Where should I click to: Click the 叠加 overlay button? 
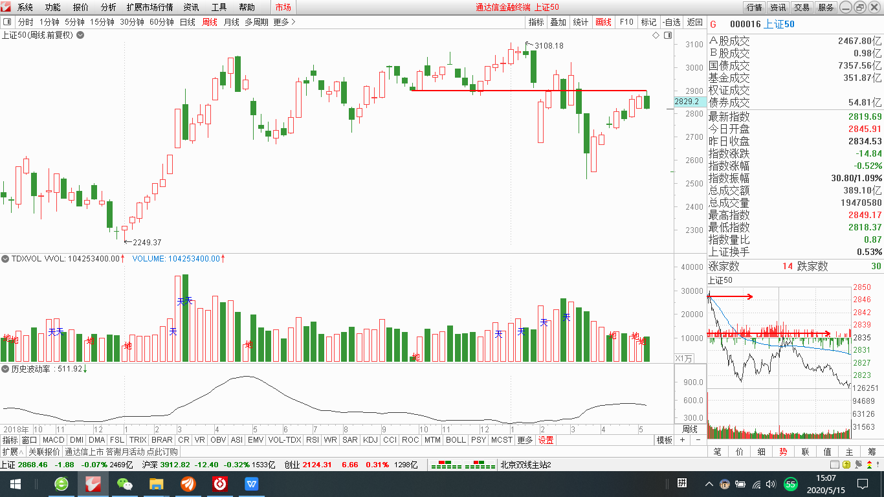tap(558, 22)
